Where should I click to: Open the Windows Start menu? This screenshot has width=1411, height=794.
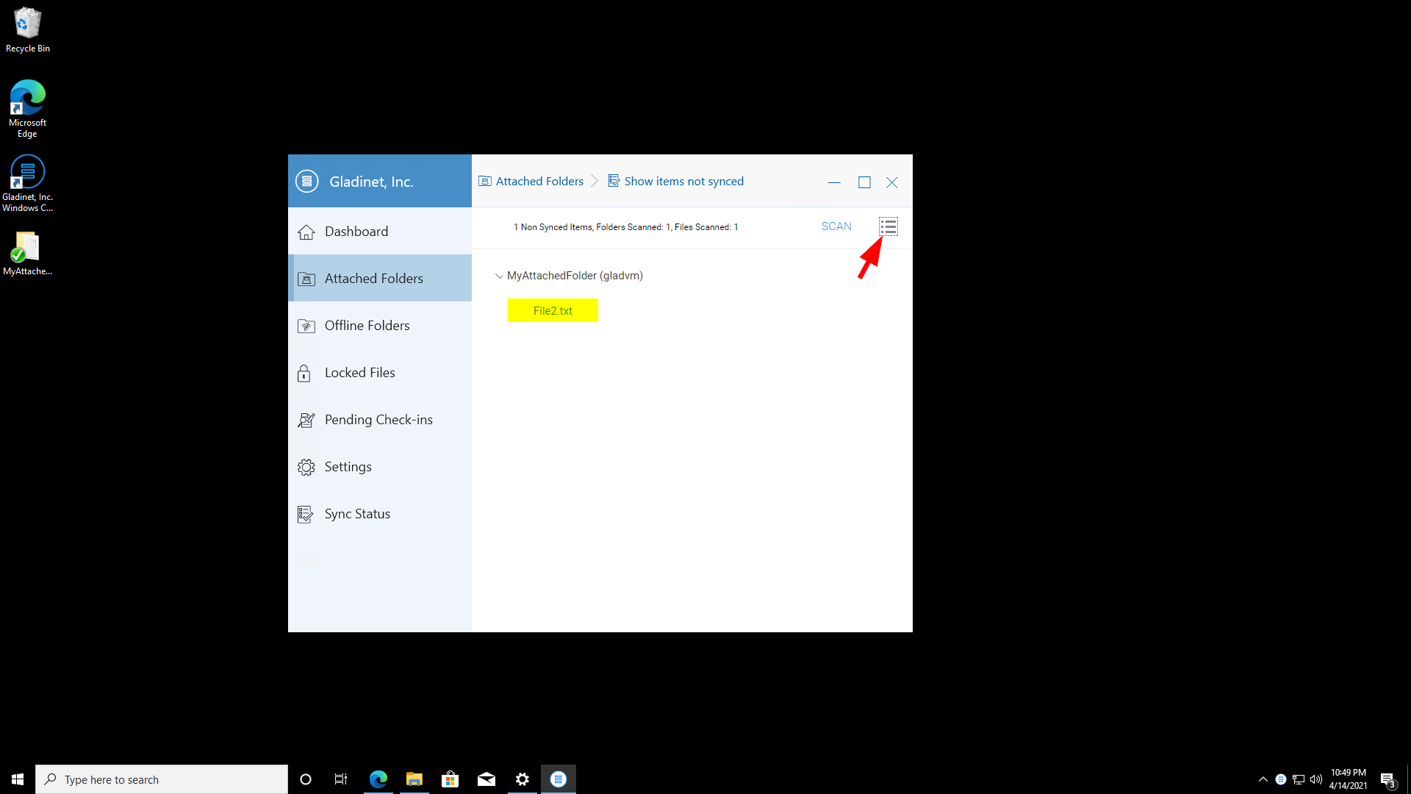coord(18,779)
